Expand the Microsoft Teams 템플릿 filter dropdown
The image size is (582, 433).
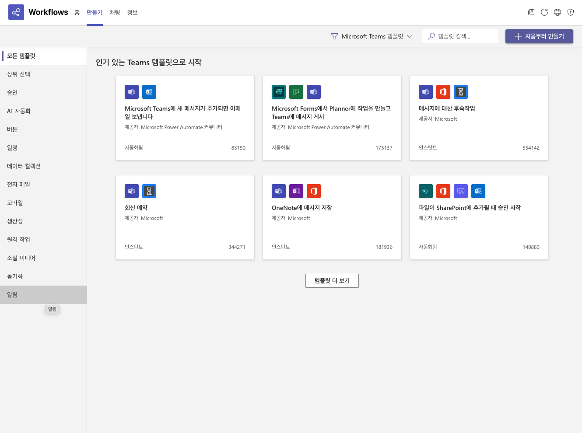pos(372,36)
